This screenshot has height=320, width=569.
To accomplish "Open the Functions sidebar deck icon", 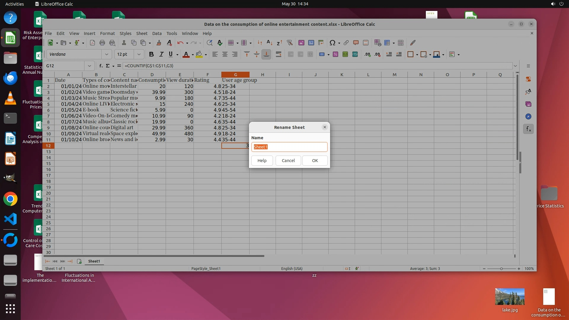I will [x=528, y=129].
